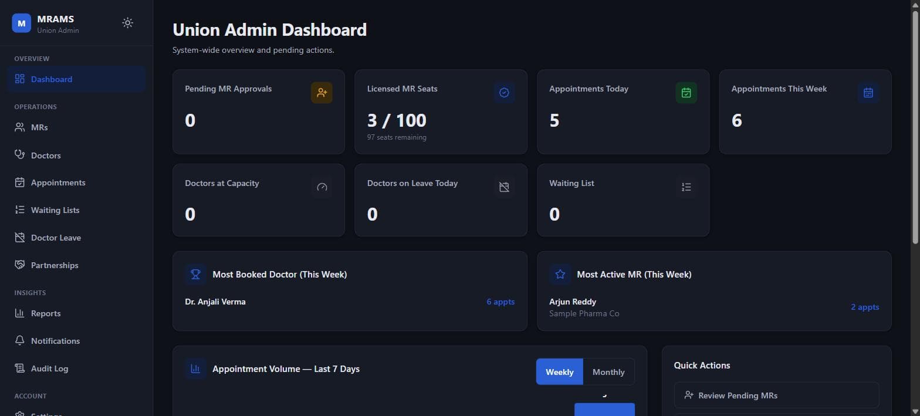Click the Doctors stethoscope icon in sidebar
920x416 pixels.
coord(20,155)
